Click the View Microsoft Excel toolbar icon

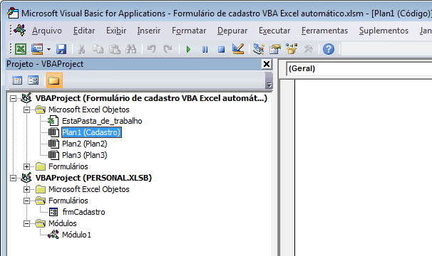(21, 49)
